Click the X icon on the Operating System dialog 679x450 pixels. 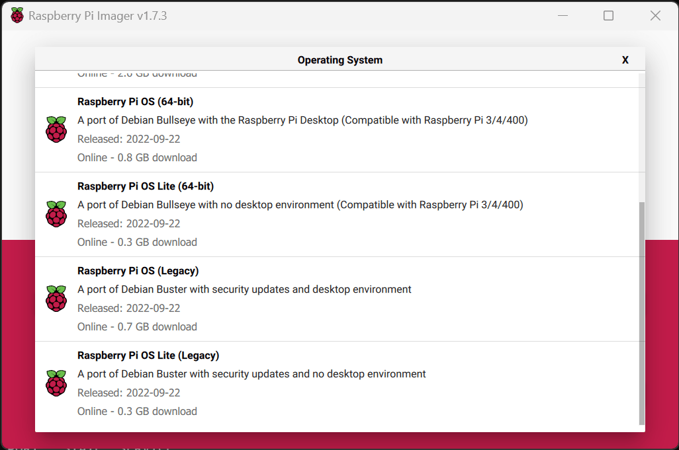point(625,59)
